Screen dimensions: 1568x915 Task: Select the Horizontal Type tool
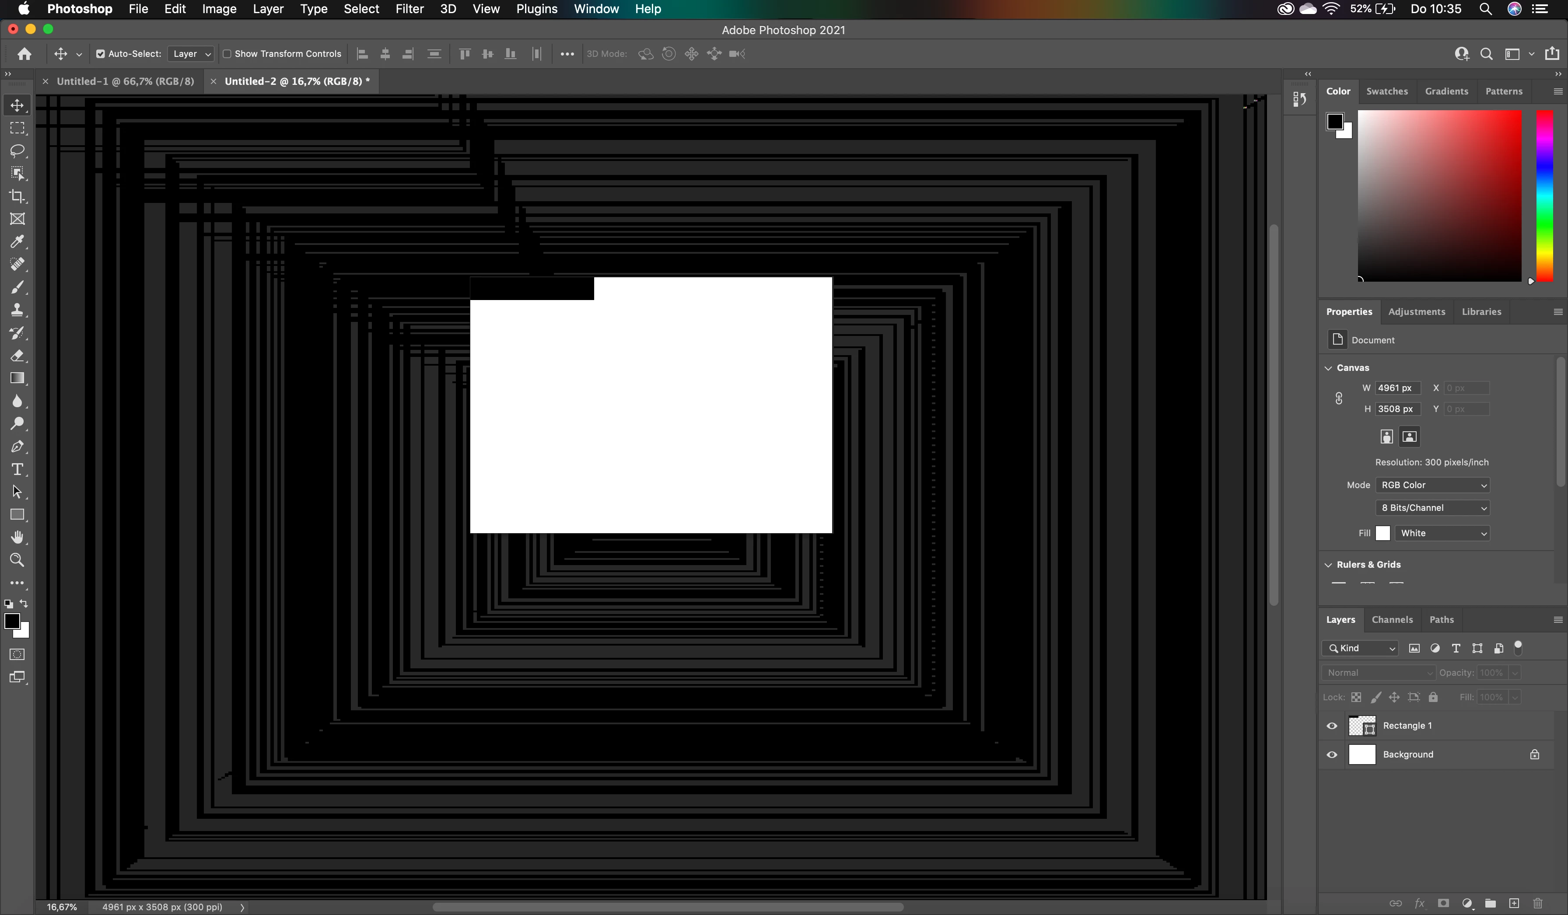point(17,469)
